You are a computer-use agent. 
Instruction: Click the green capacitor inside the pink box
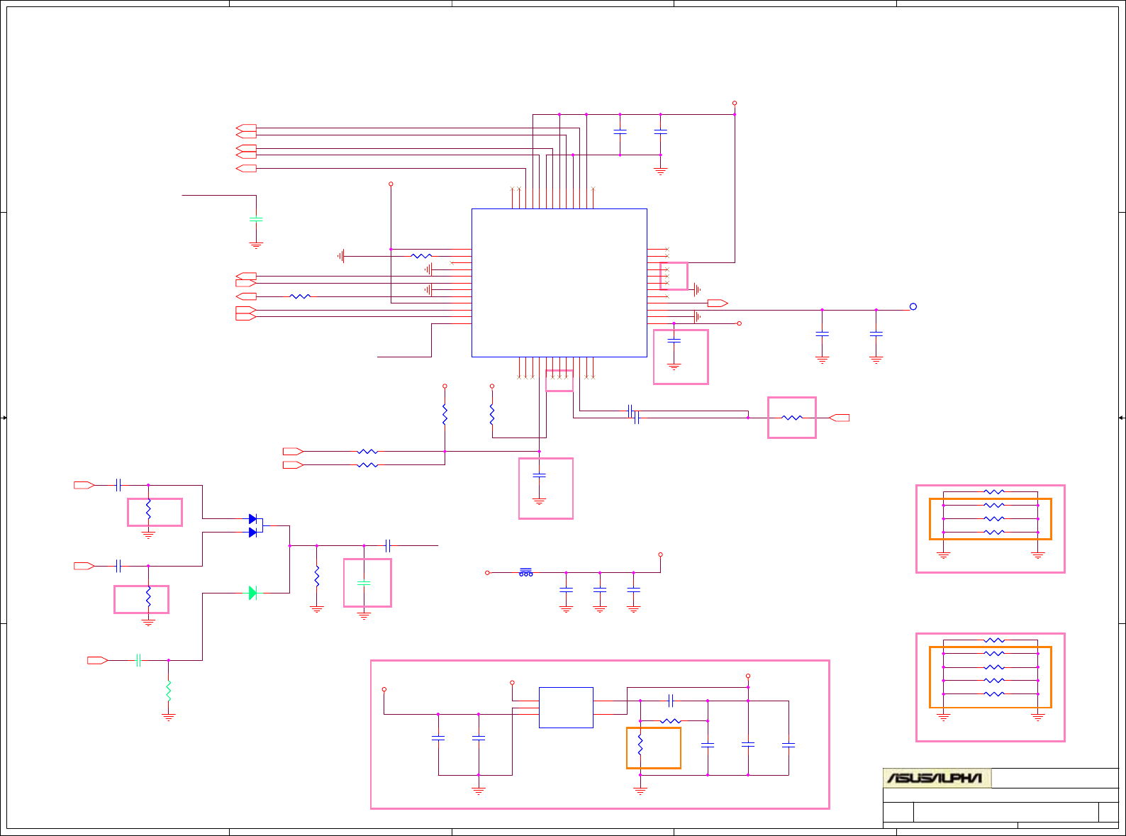coord(364,583)
